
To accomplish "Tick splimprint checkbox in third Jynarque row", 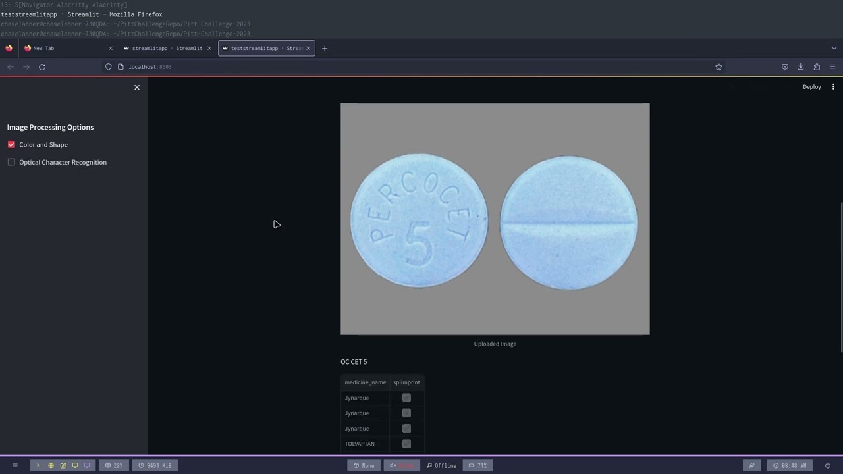I will (x=406, y=429).
